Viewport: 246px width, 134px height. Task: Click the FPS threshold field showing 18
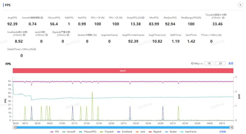tap(209, 63)
